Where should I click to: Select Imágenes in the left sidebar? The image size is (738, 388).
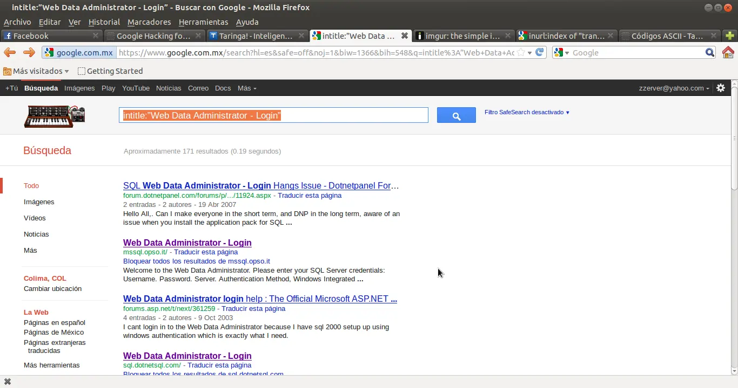[x=39, y=202]
